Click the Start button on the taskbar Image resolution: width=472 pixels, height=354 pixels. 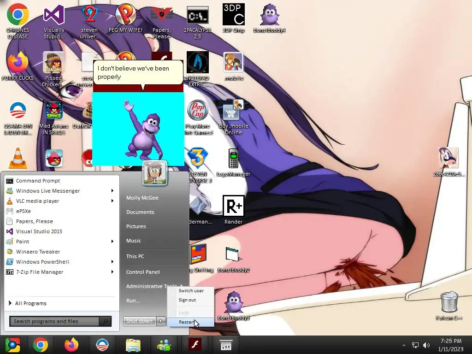coord(12,345)
